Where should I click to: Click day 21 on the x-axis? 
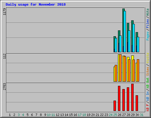[x=97, y=115]
